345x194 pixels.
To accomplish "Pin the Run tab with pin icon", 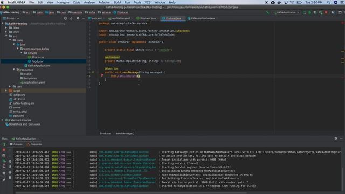I will click(4, 180).
